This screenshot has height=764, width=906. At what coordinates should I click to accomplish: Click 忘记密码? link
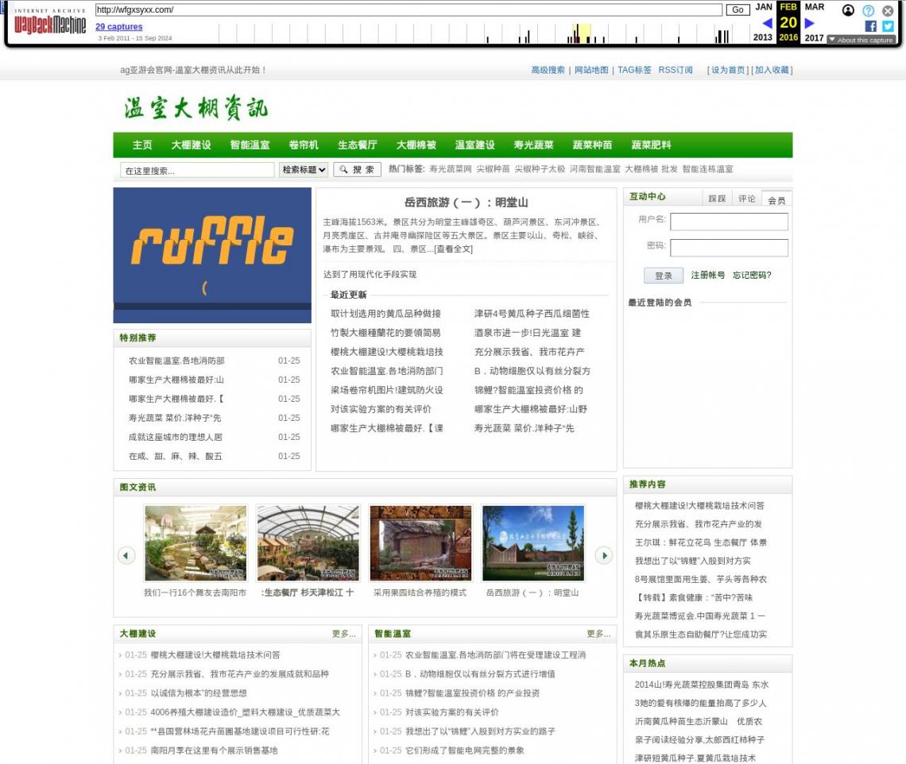tap(752, 275)
